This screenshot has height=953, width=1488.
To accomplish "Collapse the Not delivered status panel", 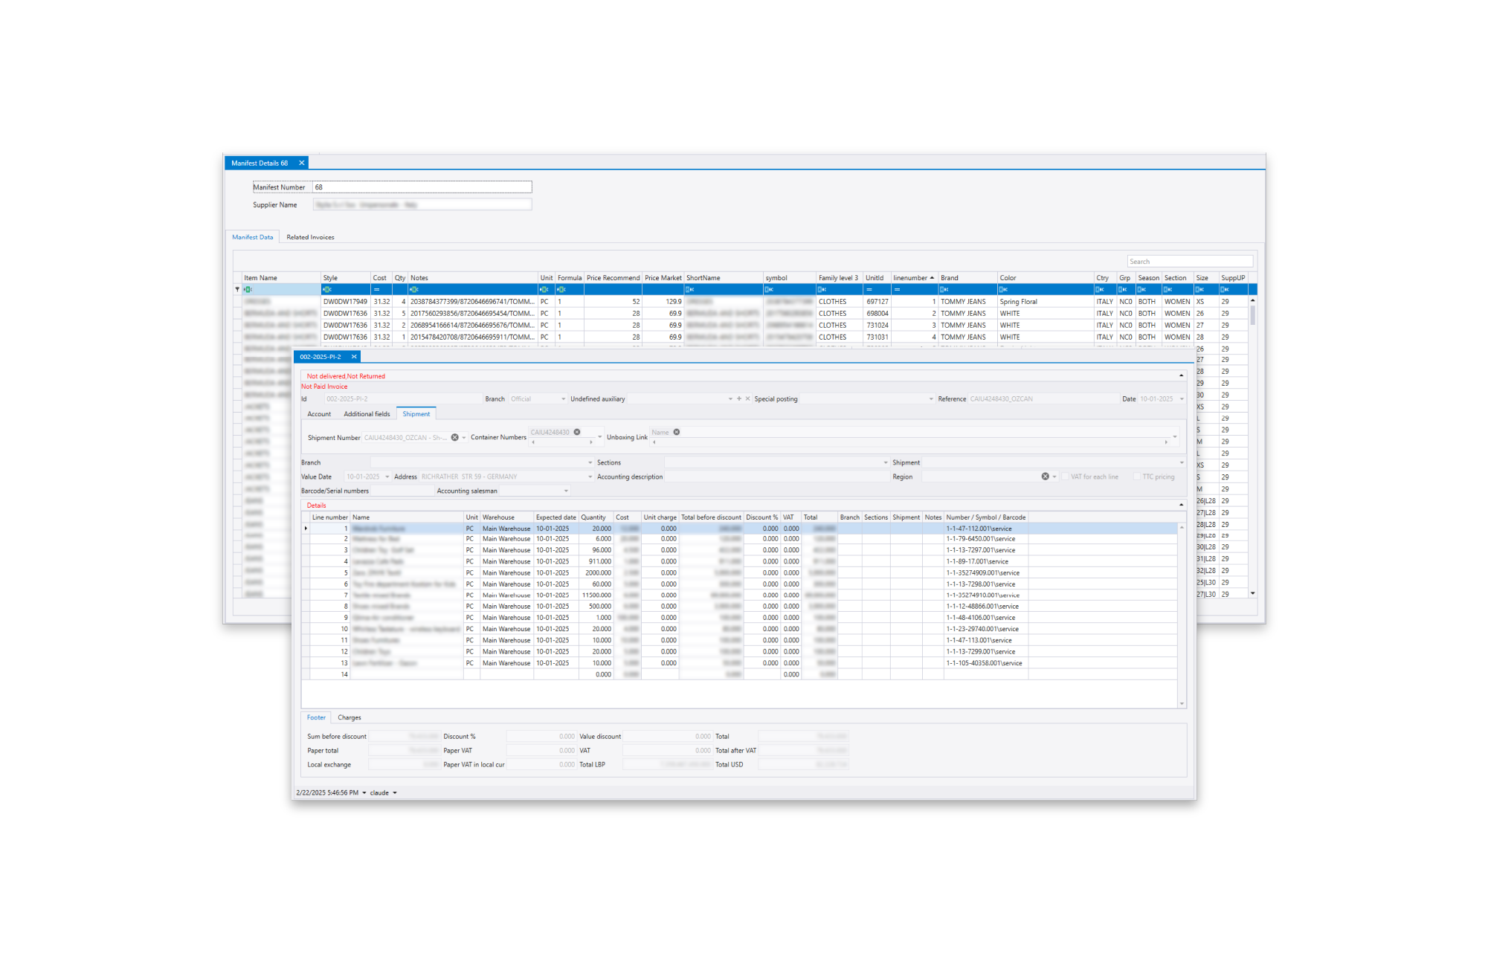I will coord(1181,376).
